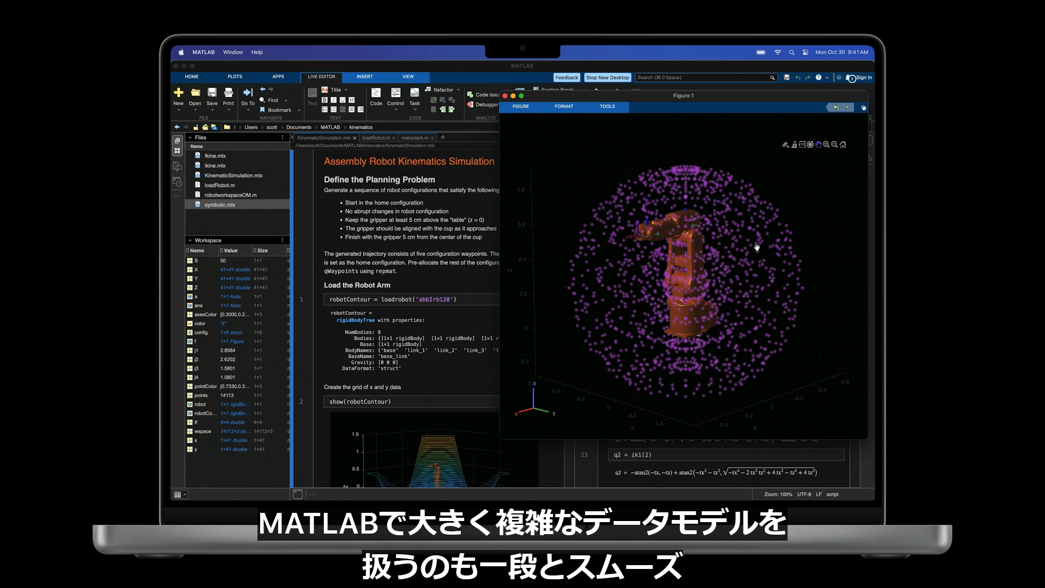The image size is (1045, 588).
Task: Restore view with the figure home icon
Action: pyautogui.click(x=843, y=145)
